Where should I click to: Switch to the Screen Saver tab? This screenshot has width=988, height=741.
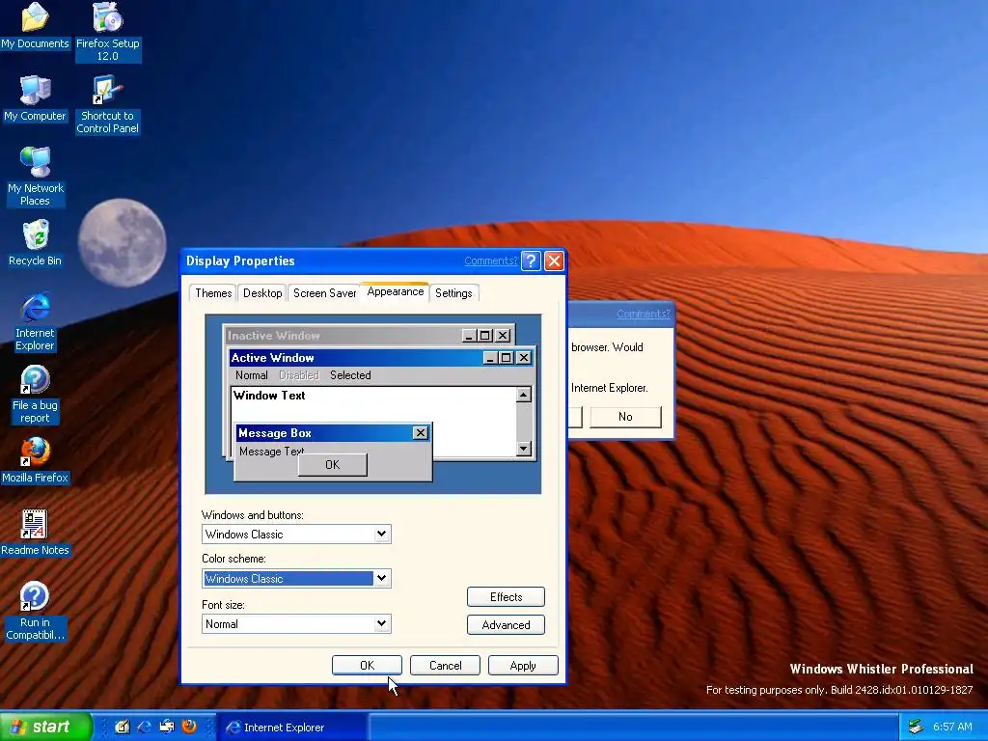(x=324, y=293)
